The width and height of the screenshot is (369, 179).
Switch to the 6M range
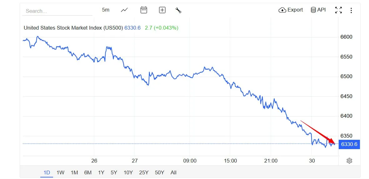(88, 172)
